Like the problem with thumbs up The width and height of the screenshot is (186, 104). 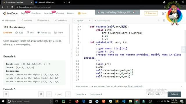click(17, 32)
